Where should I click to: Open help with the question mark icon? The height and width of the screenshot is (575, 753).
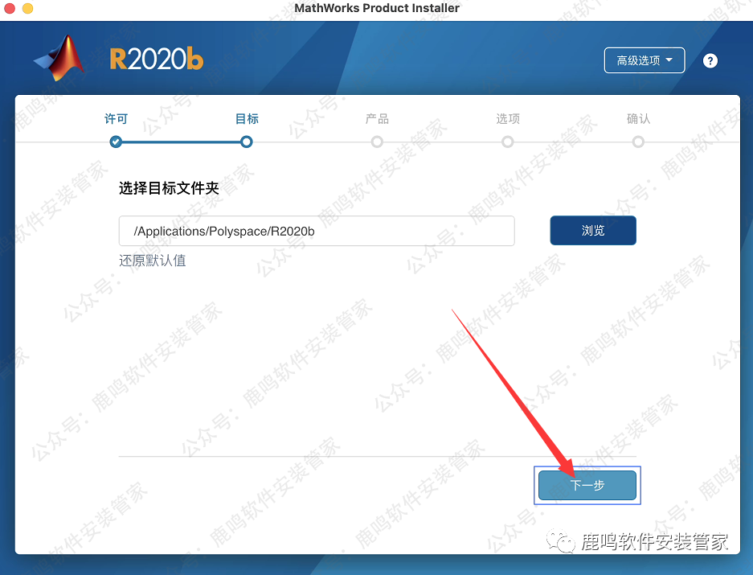[710, 61]
